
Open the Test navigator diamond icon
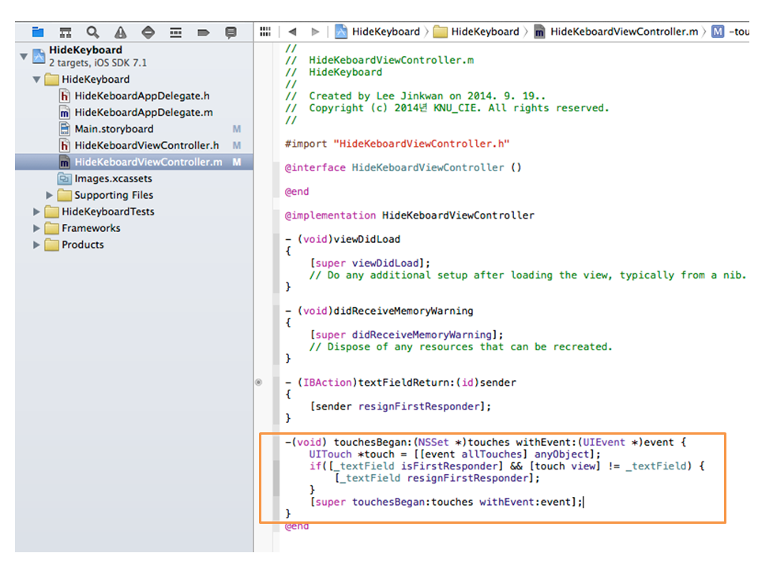click(148, 32)
